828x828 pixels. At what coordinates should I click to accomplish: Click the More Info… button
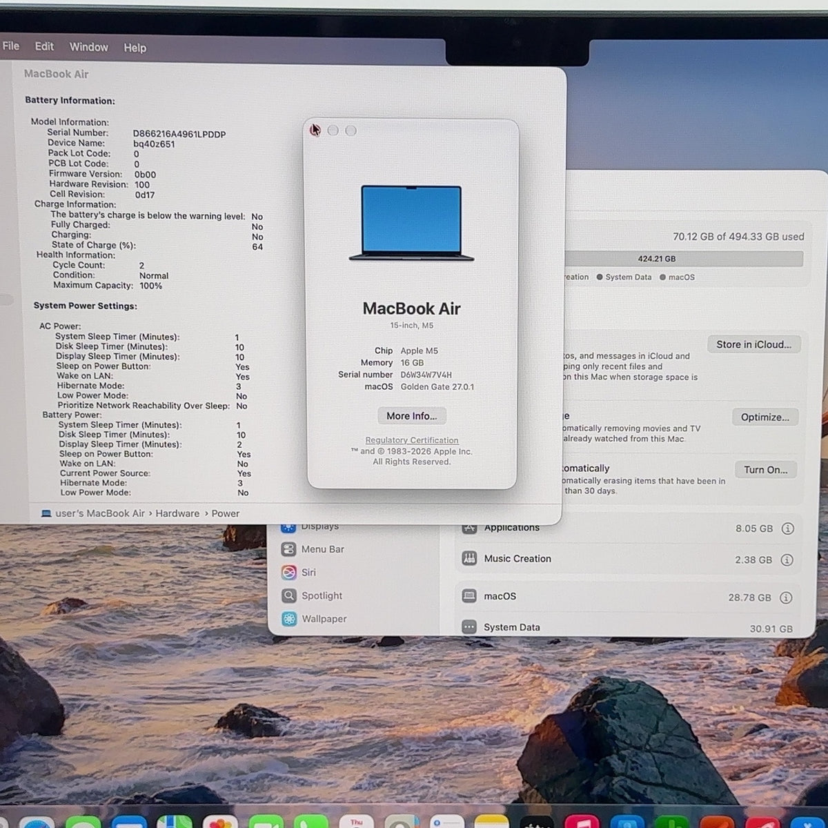click(412, 416)
